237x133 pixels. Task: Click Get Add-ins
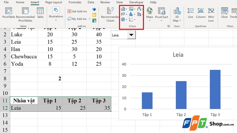[77, 11]
